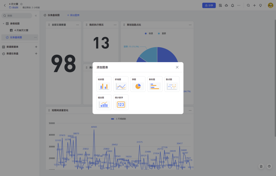Focus the sidebar 搜索 search field
The height and width of the screenshot is (176, 276).
(17, 16)
